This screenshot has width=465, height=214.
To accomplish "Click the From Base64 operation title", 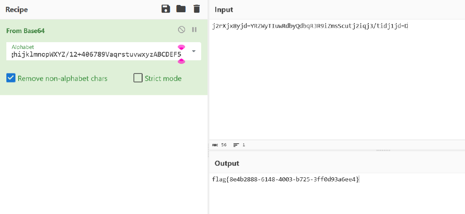I will pos(25,31).
